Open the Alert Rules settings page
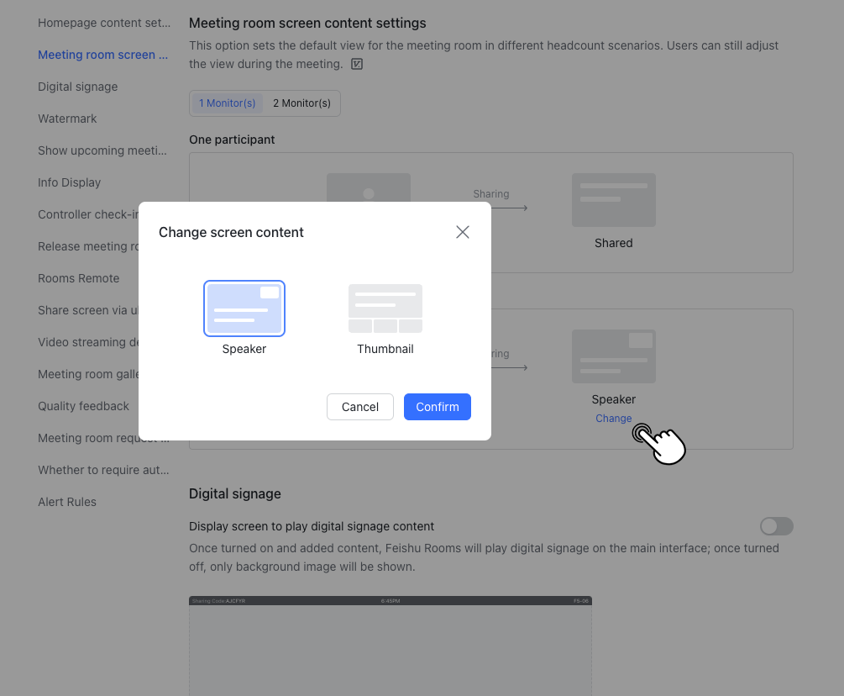 69,502
